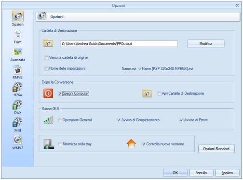Check the Minimizza nella tray option
Image resolution: width=243 pixels, height=180 pixels.
60,144
